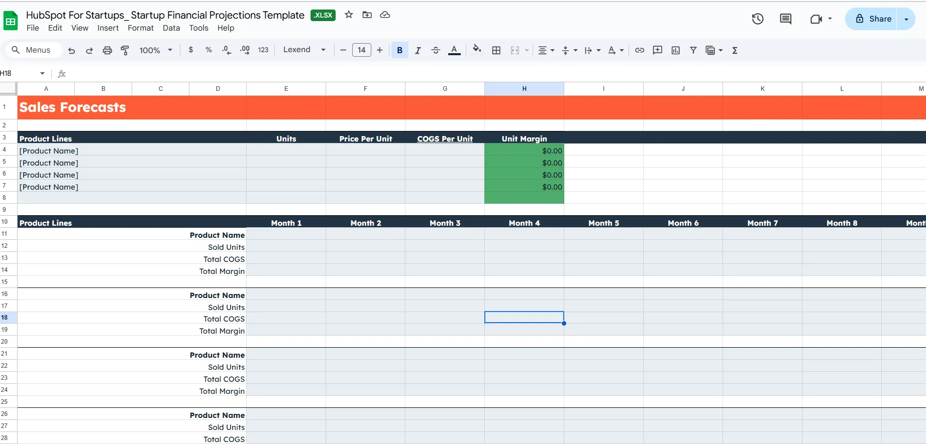Viewport: 926px width, 444px height.
Task: Toggle strikethrough formatting
Action: point(436,50)
